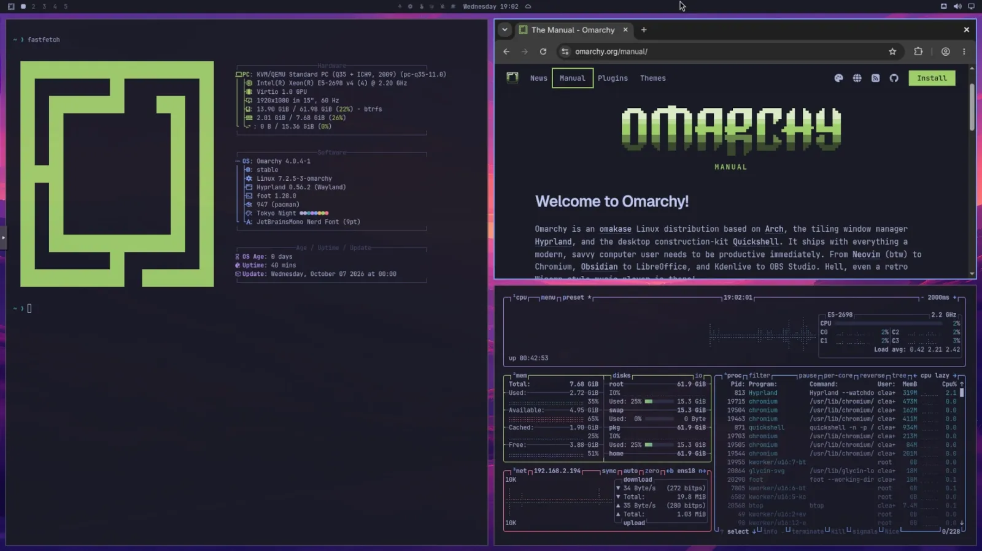This screenshot has height=551, width=982.
Task: Switch to workspace 3 in the top bar
Action: click(44, 6)
